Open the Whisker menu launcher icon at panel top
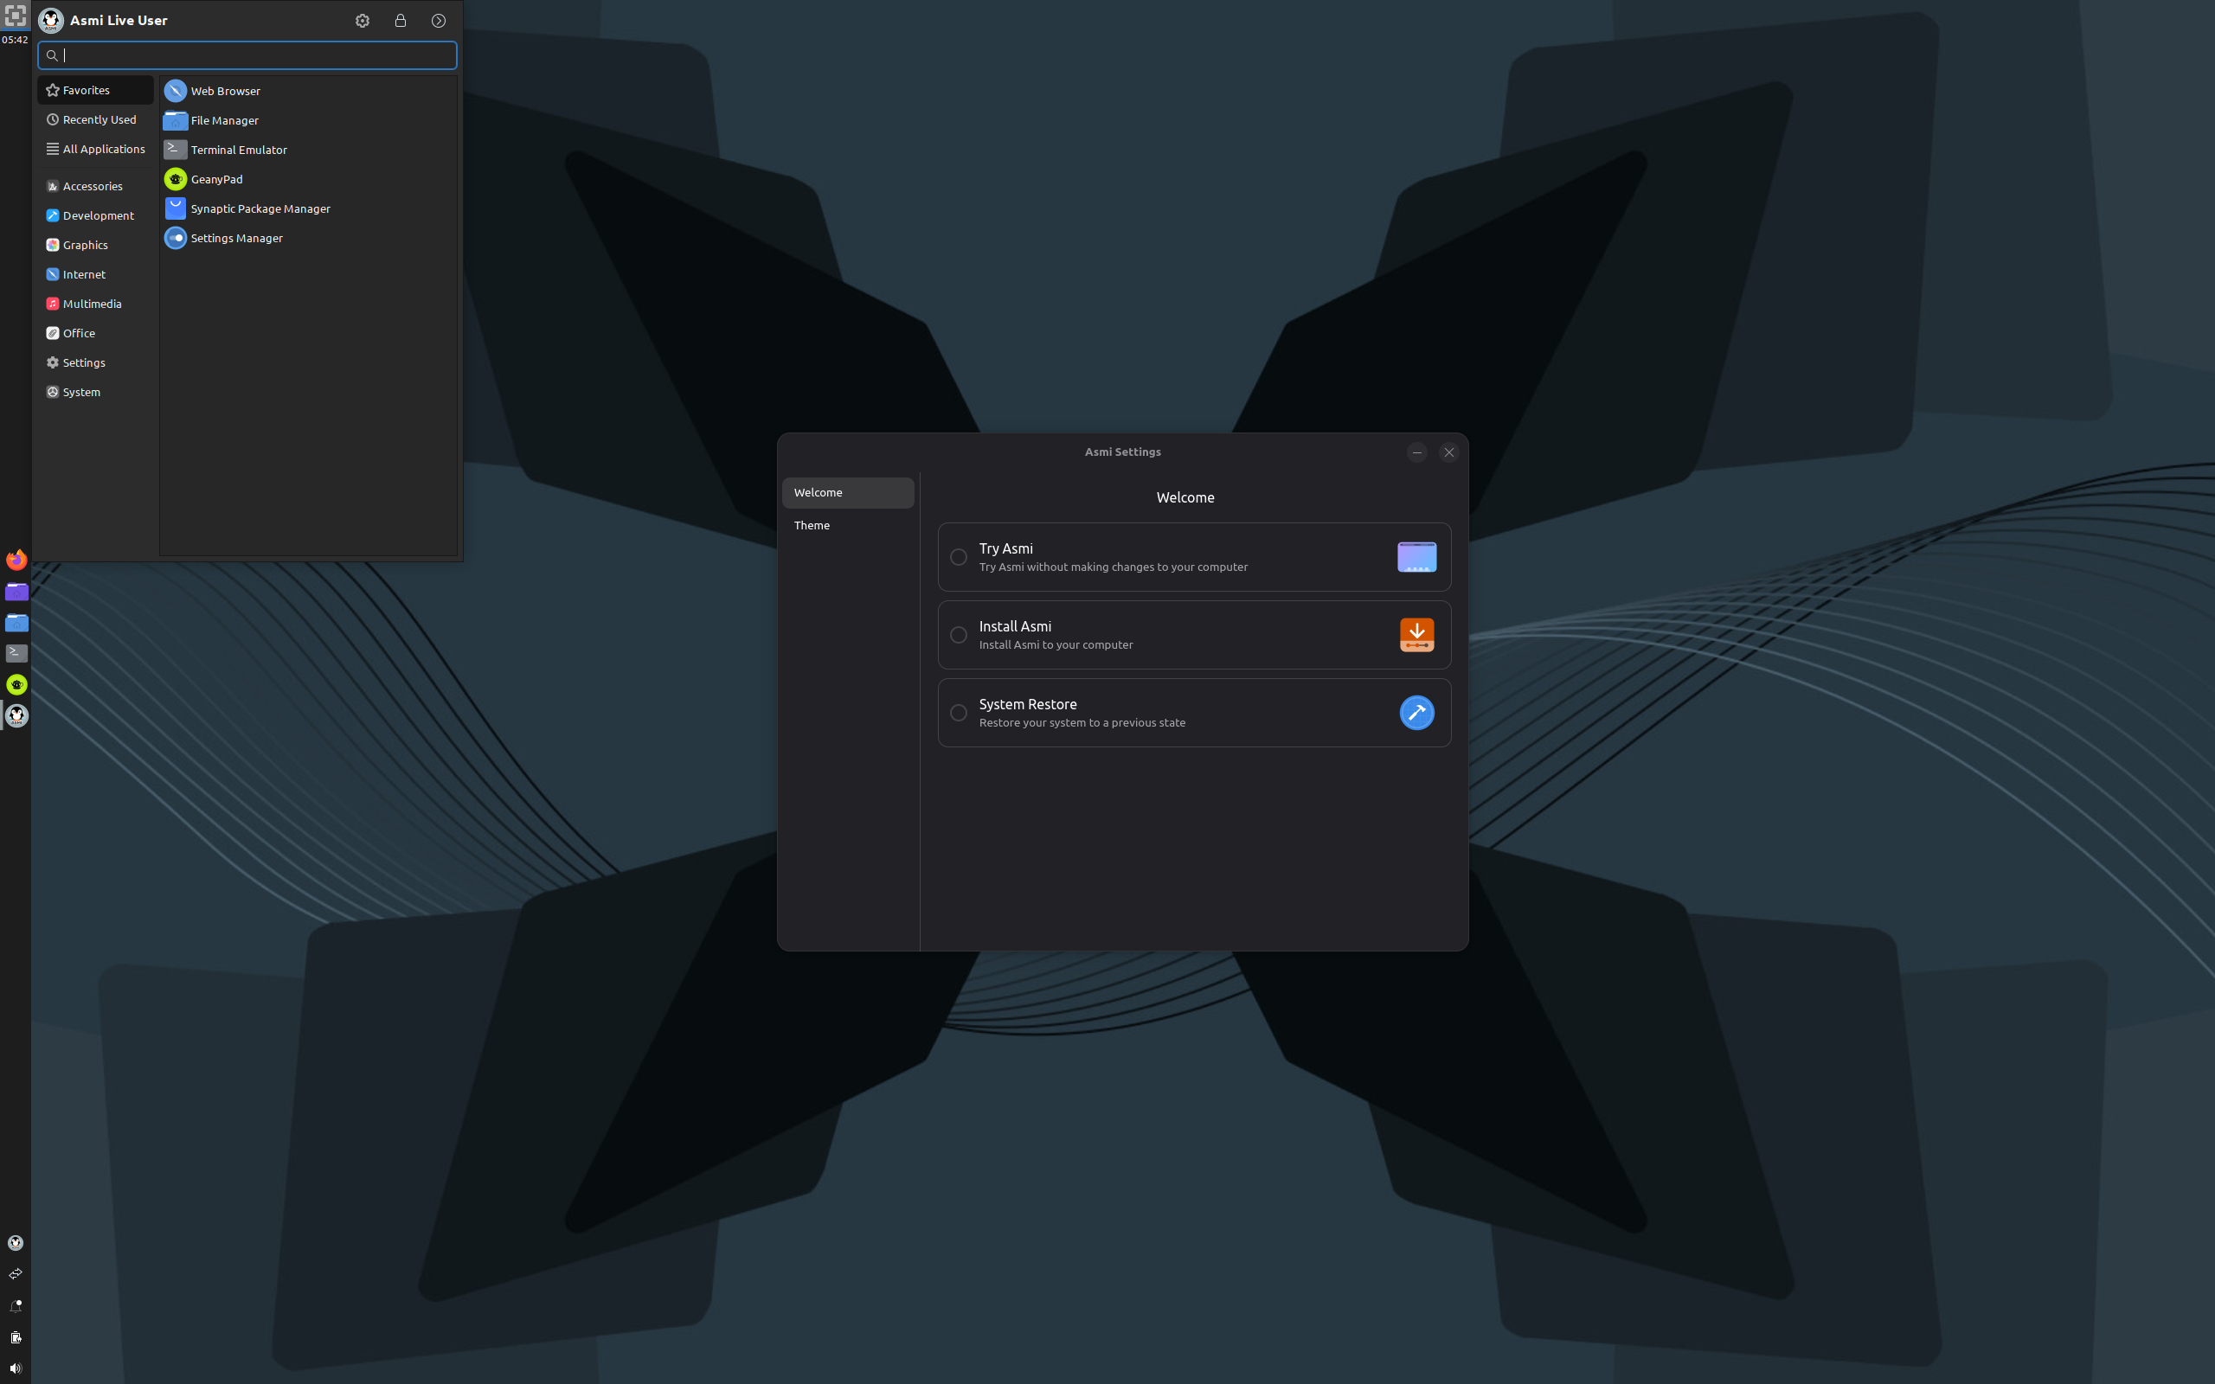This screenshot has width=2215, height=1384. (x=16, y=16)
